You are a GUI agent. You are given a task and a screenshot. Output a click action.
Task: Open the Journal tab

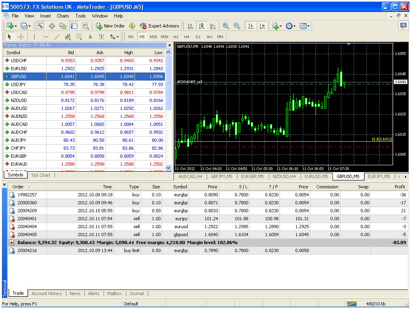coord(137,293)
